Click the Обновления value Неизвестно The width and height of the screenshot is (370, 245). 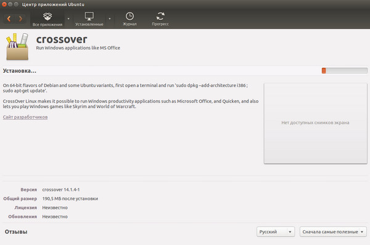pos(55,217)
